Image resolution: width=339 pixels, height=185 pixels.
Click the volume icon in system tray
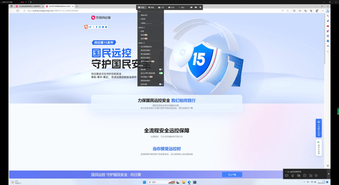point(315,182)
